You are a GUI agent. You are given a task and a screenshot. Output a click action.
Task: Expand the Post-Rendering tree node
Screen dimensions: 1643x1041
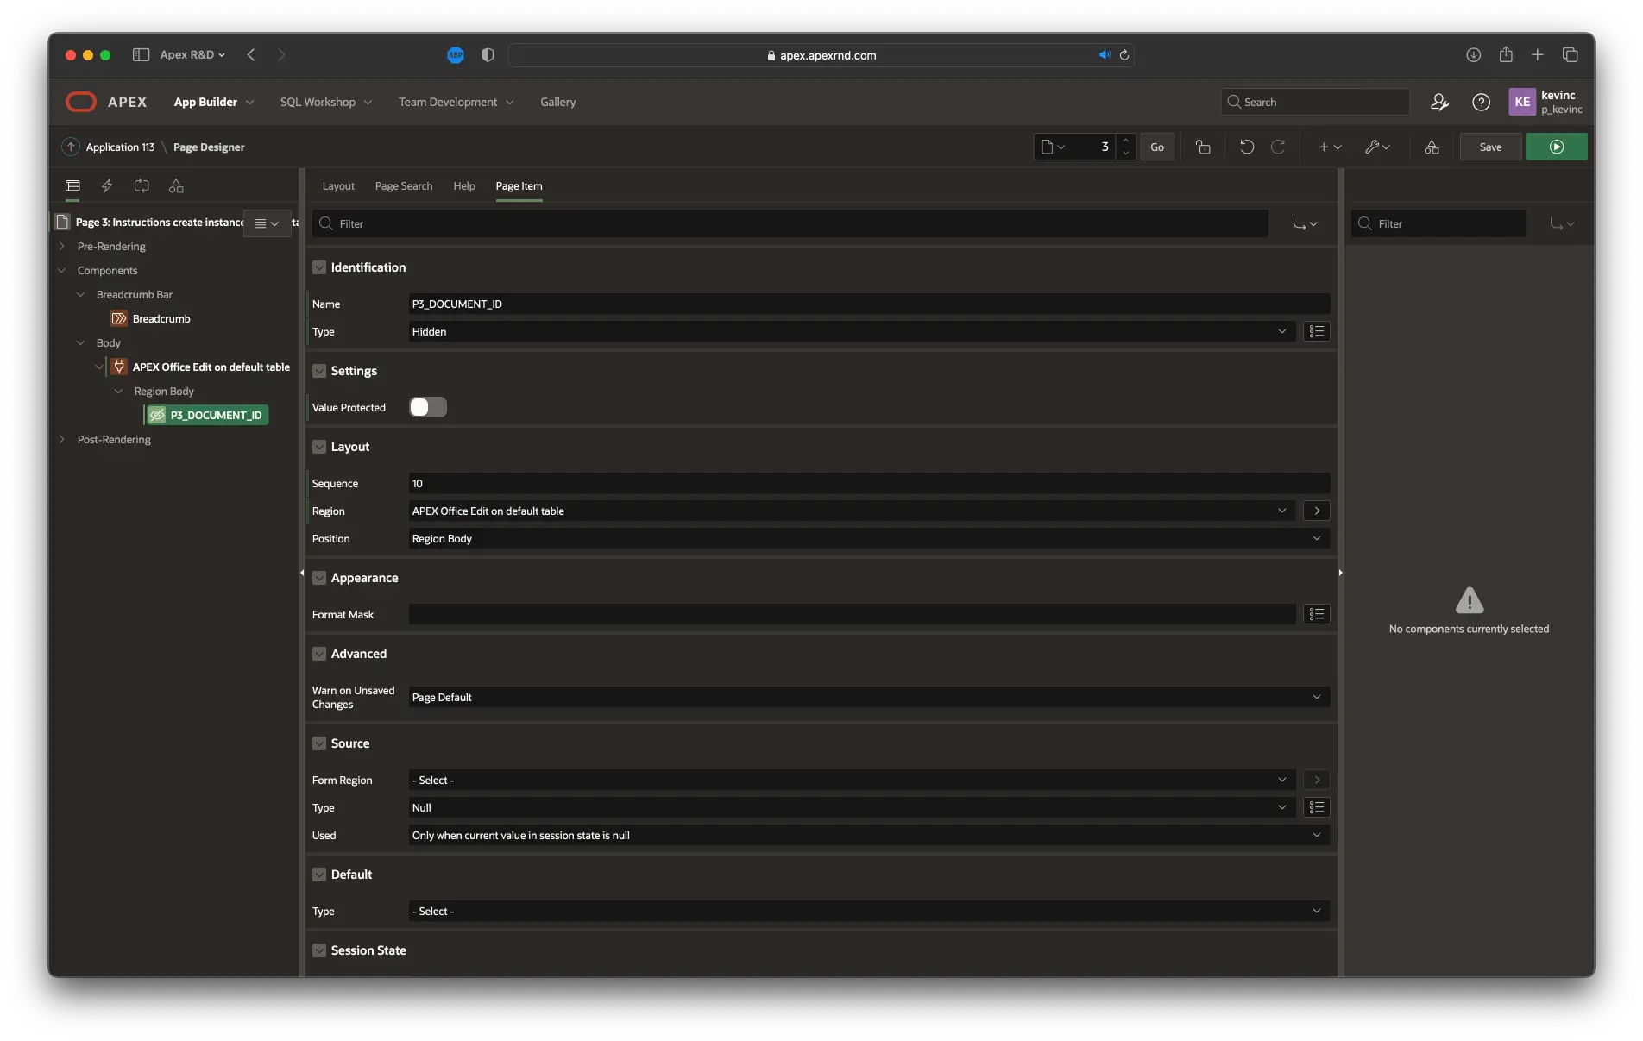62,439
